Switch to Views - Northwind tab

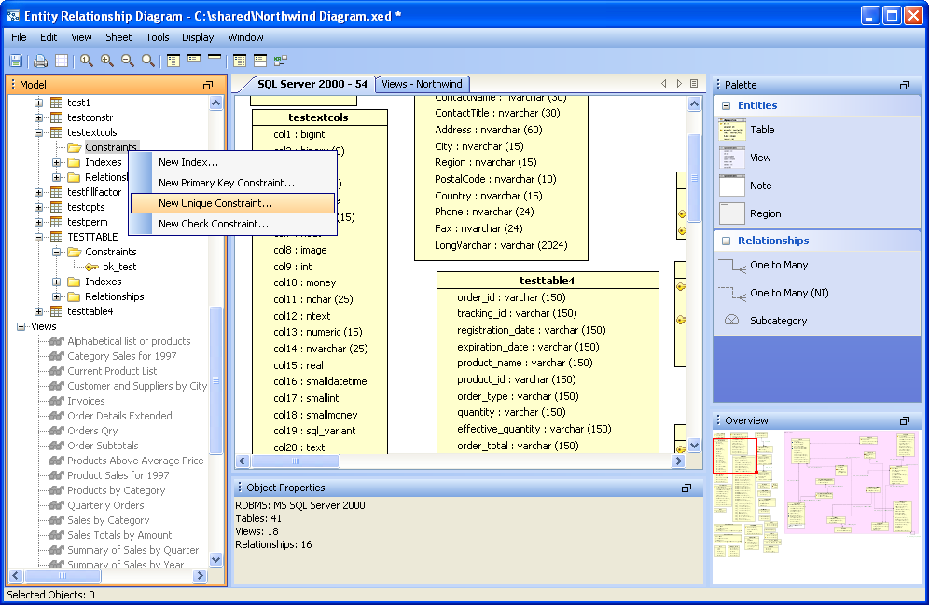tap(422, 84)
